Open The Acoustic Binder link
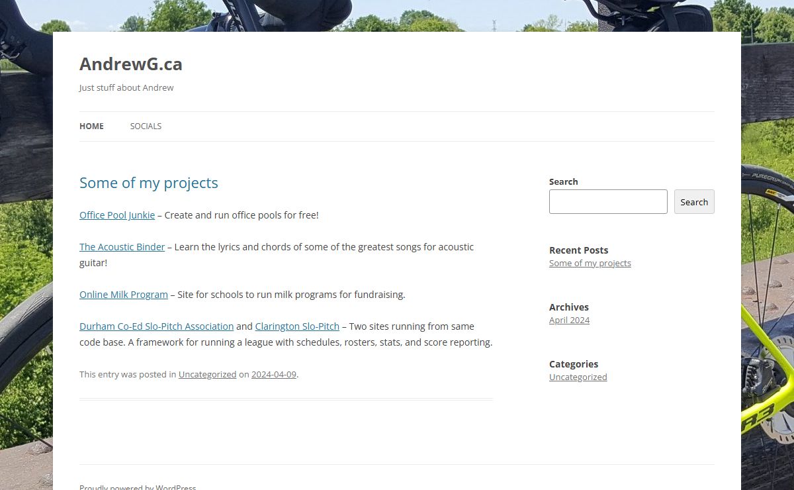The image size is (794, 490). tap(122, 247)
